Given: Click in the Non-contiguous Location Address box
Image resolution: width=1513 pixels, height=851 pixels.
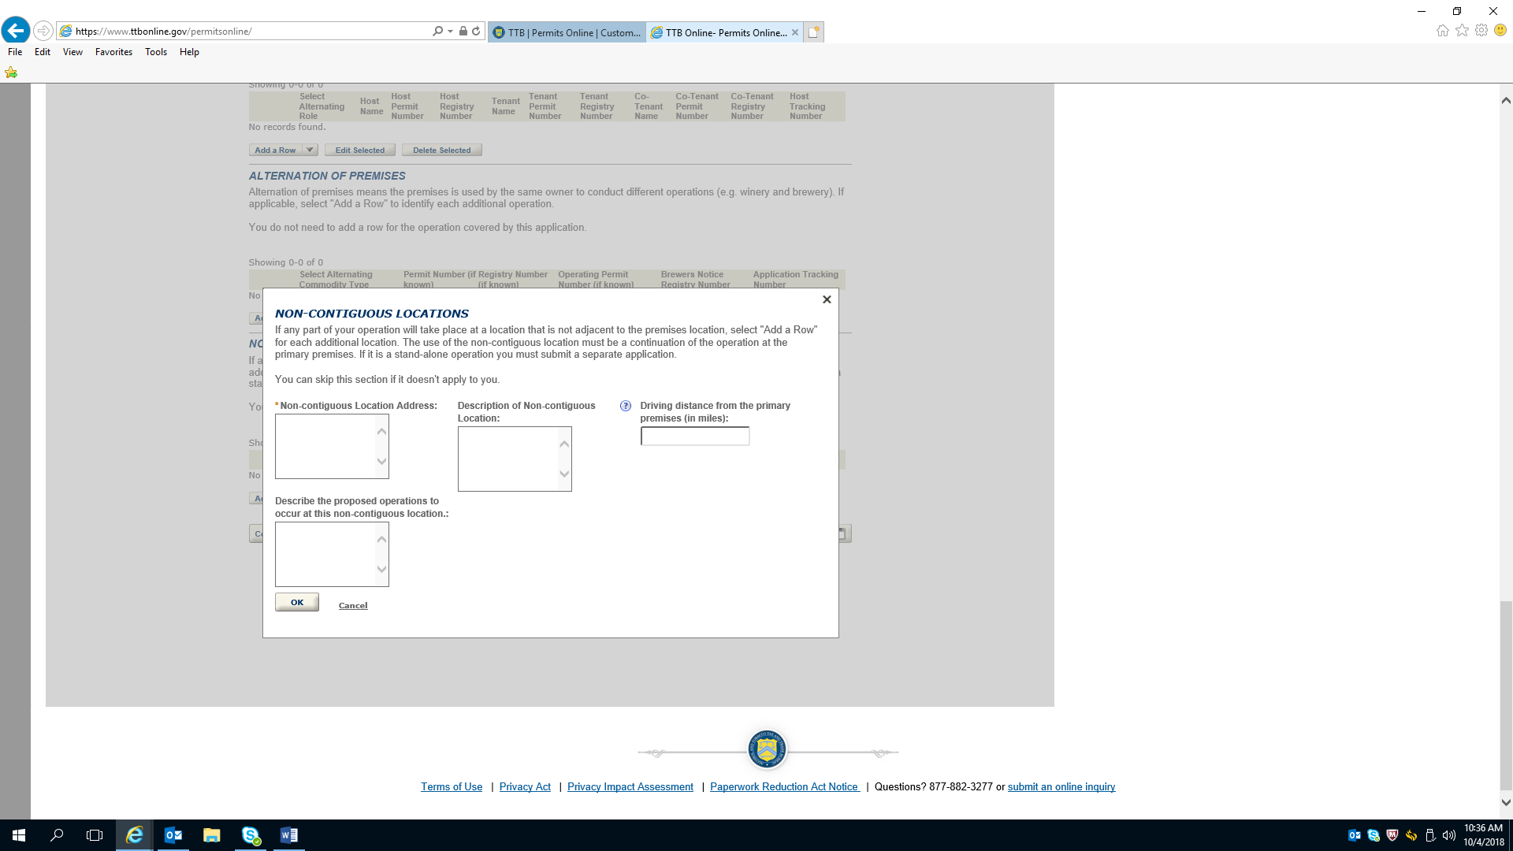Looking at the screenshot, I should [x=325, y=446].
